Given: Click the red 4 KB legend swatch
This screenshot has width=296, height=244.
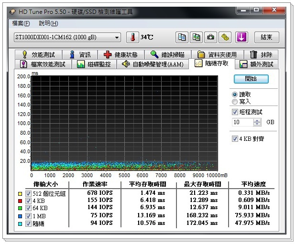Looking at the screenshot, I should (20, 201).
